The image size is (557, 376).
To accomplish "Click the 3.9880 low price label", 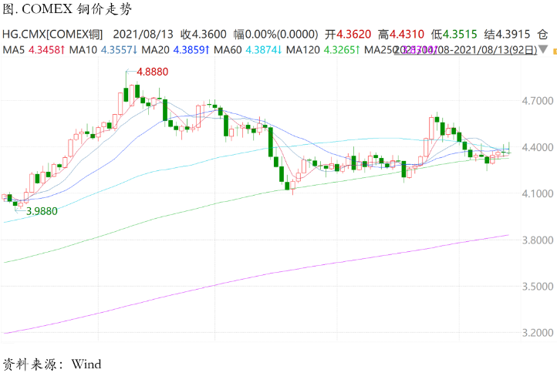I will tap(42, 211).
